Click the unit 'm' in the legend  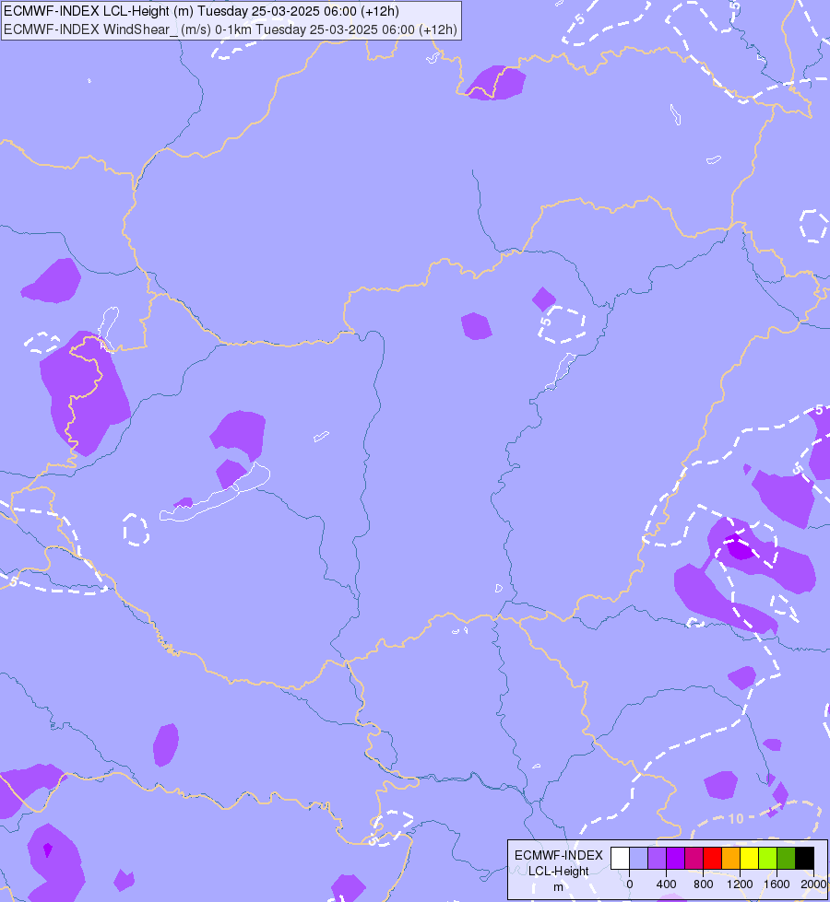coord(558,887)
